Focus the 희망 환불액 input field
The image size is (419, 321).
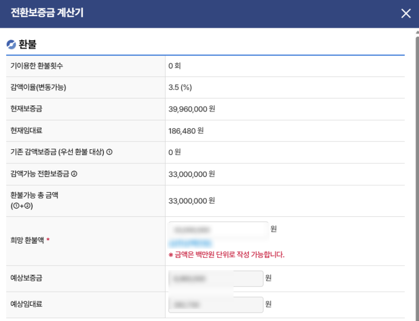click(218, 229)
